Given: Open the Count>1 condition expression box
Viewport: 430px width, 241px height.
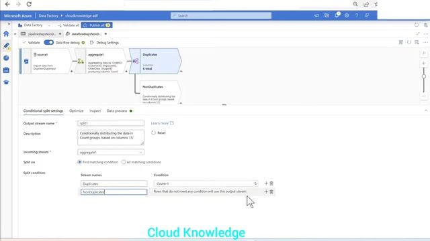Looking at the screenshot, I should tap(206, 183).
